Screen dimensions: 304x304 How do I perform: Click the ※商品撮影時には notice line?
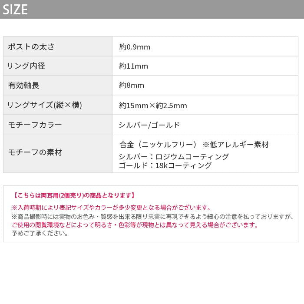(x=152, y=216)
